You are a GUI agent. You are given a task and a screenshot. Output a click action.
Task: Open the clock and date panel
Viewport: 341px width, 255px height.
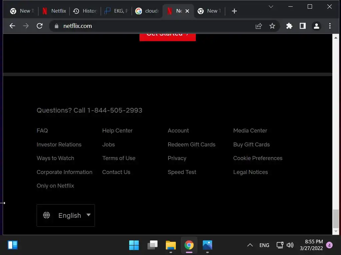[311, 245]
